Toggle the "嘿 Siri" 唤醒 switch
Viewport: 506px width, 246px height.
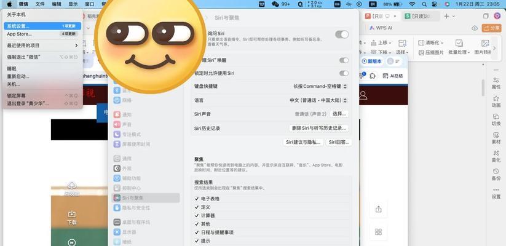(344, 60)
